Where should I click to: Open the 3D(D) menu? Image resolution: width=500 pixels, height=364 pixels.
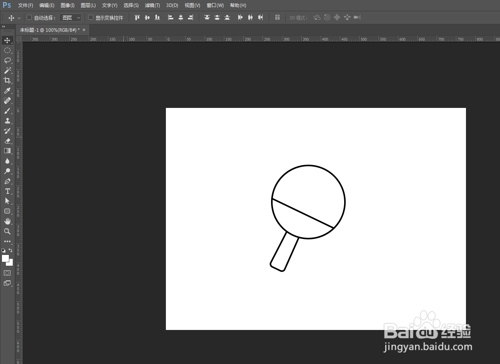pyautogui.click(x=172, y=5)
